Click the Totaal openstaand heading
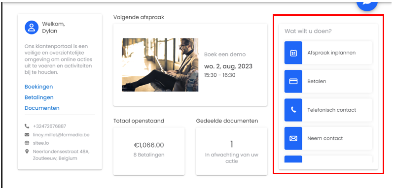The image size is (395, 188). click(139, 121)
